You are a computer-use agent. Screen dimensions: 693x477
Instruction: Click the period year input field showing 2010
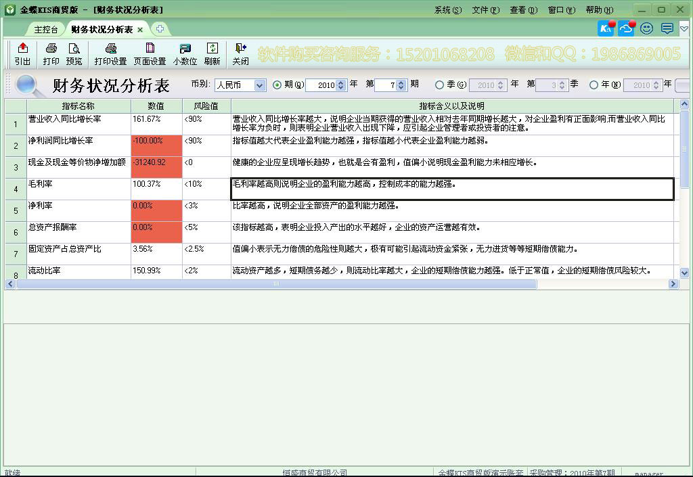tap(321, 85)
